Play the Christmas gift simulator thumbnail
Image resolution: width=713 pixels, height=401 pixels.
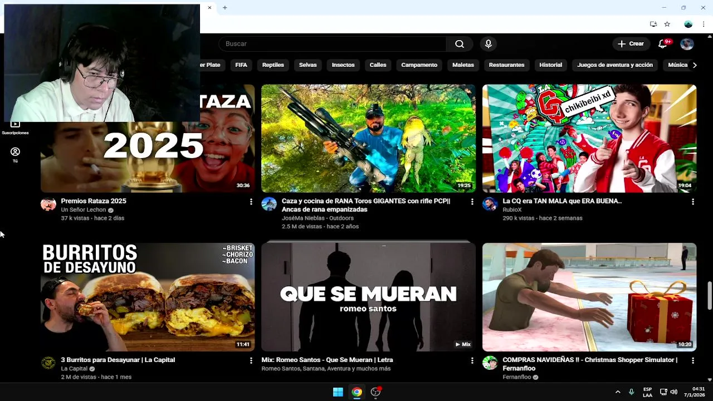pyautogui.click(x=589, y=297)
